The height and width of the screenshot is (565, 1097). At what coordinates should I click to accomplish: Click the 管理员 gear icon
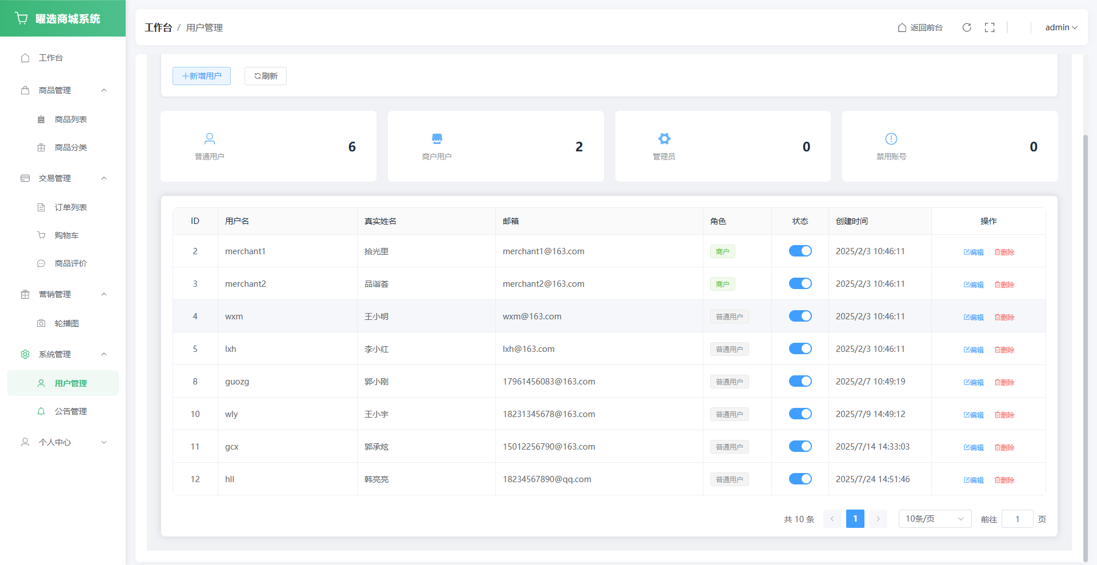(664, 139)
